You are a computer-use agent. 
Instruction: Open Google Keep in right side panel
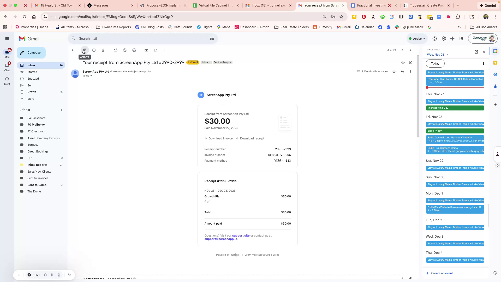point(495,63)
